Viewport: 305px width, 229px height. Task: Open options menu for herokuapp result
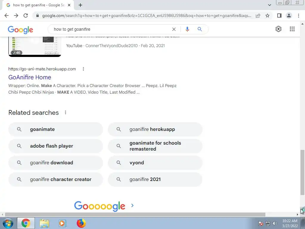click(83, 69)
